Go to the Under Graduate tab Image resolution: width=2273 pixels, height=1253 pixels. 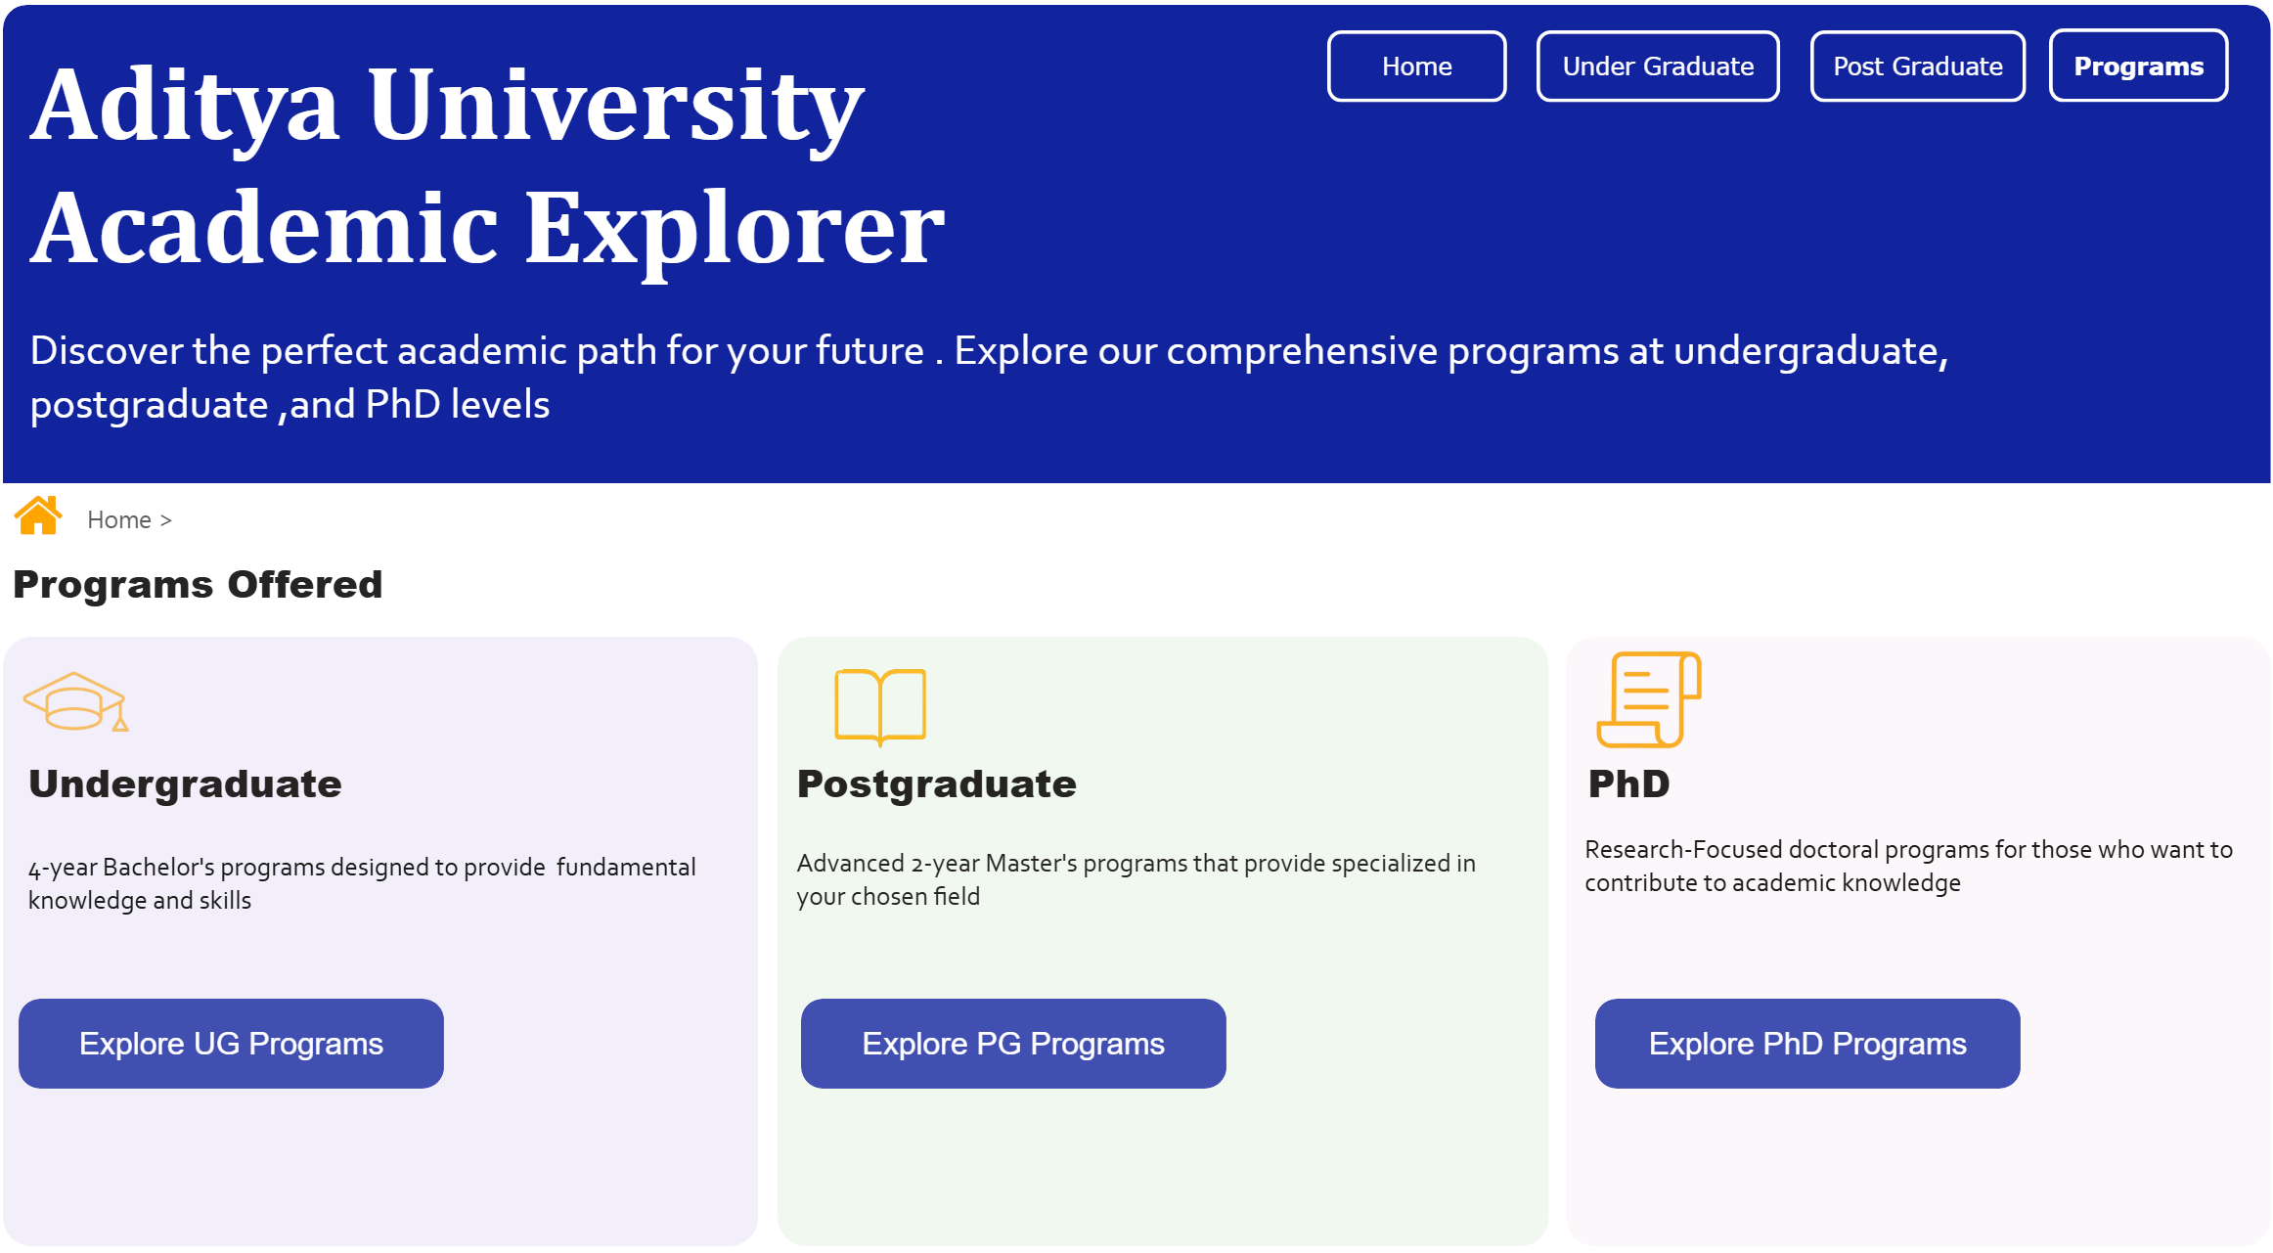1657,67
